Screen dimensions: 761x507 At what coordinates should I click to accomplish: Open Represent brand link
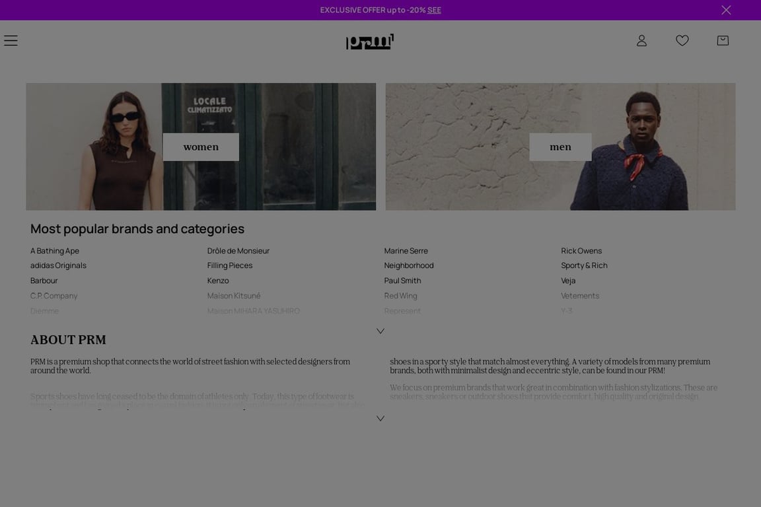(x=402, y=310)
